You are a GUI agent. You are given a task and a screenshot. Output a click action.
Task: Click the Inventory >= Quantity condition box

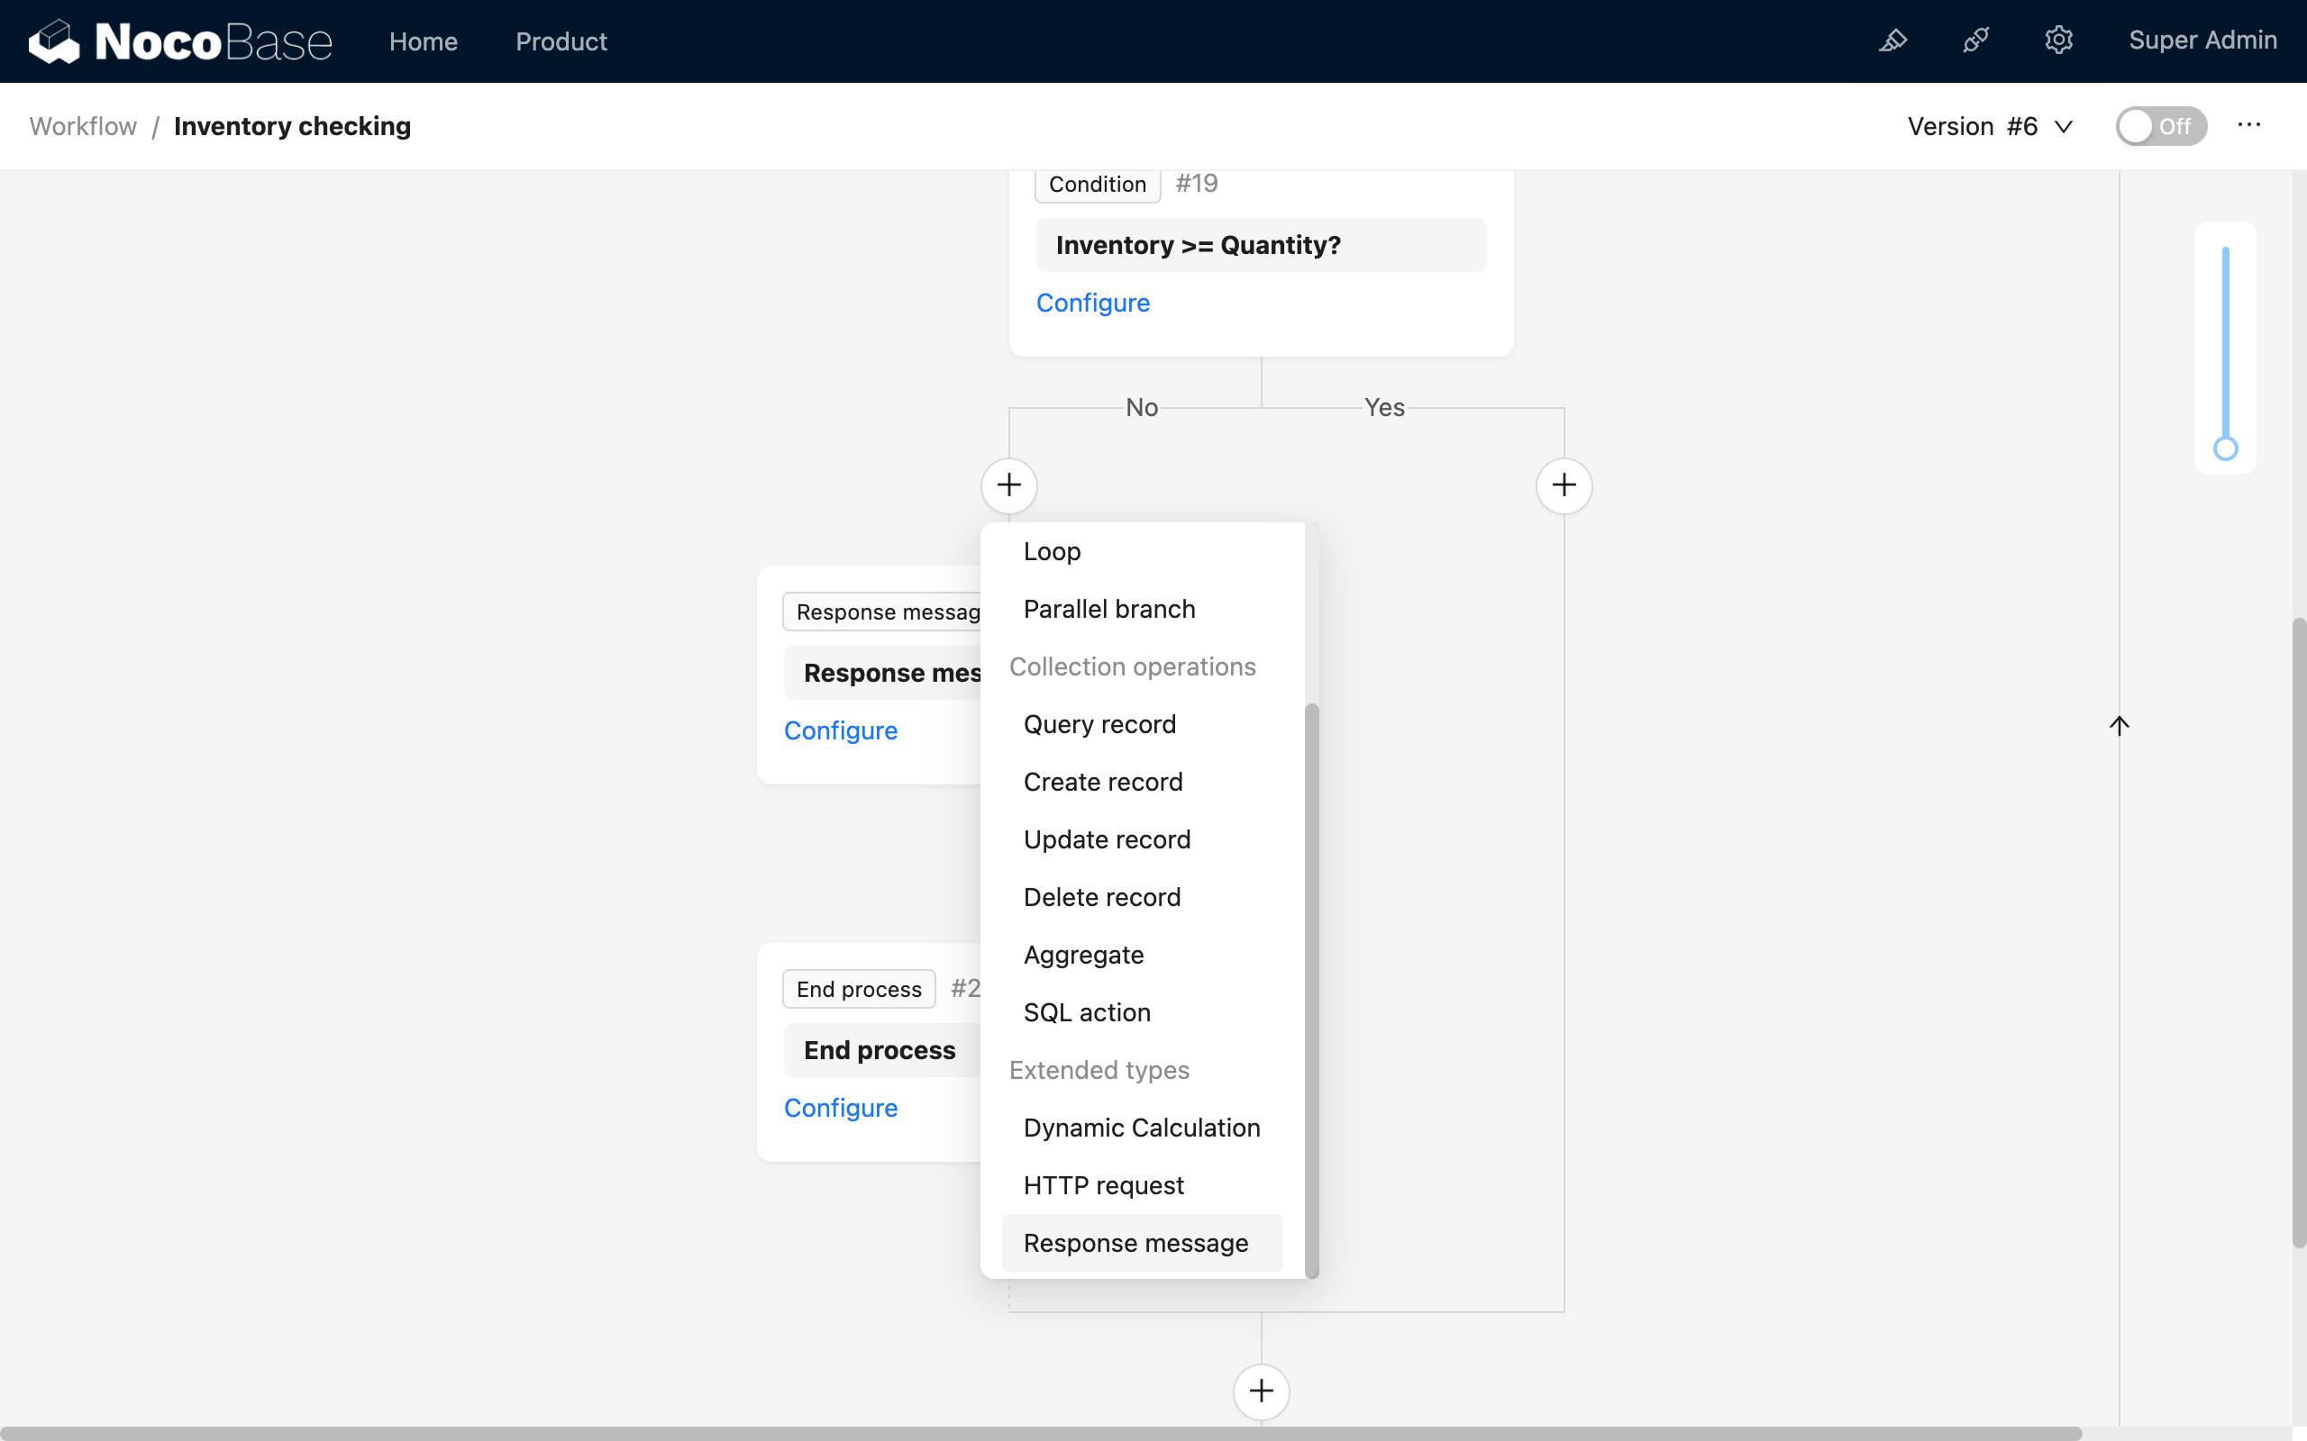click(x=1260, y=245)
